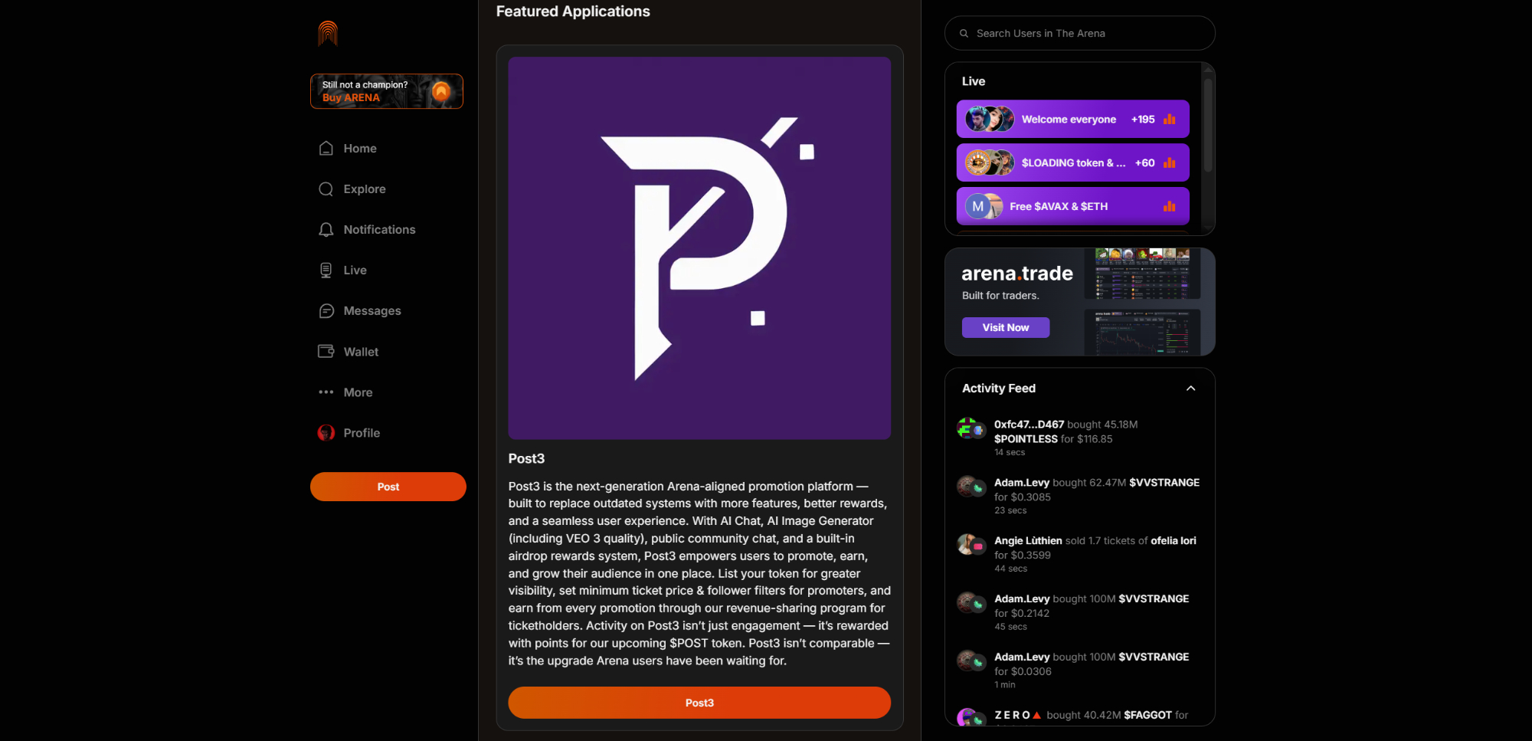The image size is (1532, 741).
Task: Click the Home house icon
Action: click(x=326, y=149)
